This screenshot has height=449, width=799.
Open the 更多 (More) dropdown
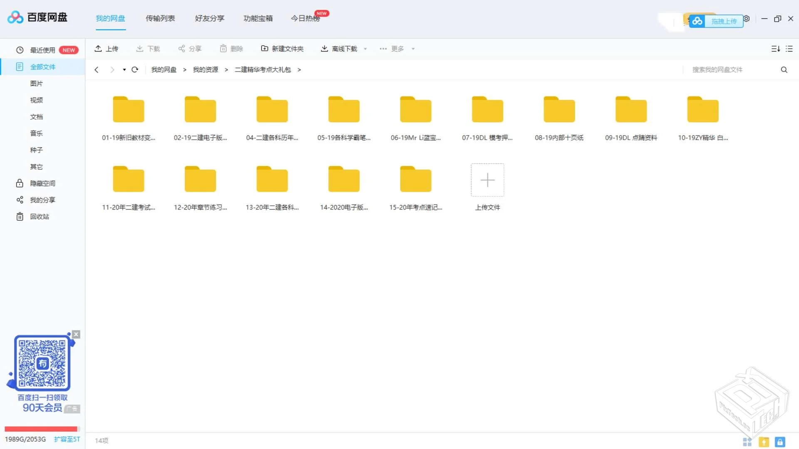[397, 49]
